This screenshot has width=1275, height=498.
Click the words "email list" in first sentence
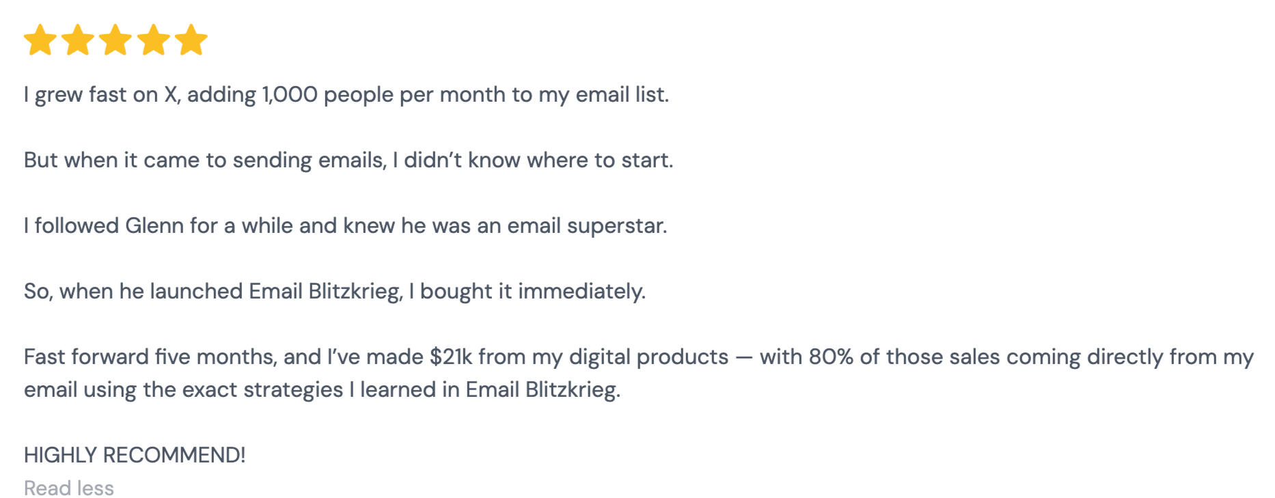coord(621,94)
